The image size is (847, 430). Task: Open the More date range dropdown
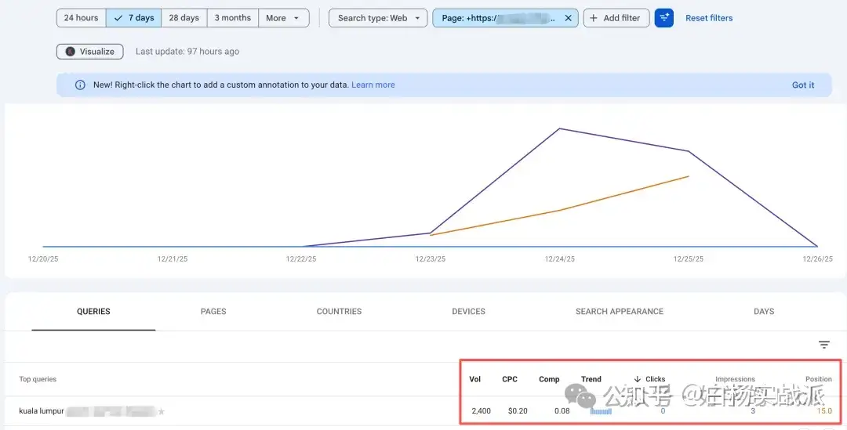click(x=283, y=18)
